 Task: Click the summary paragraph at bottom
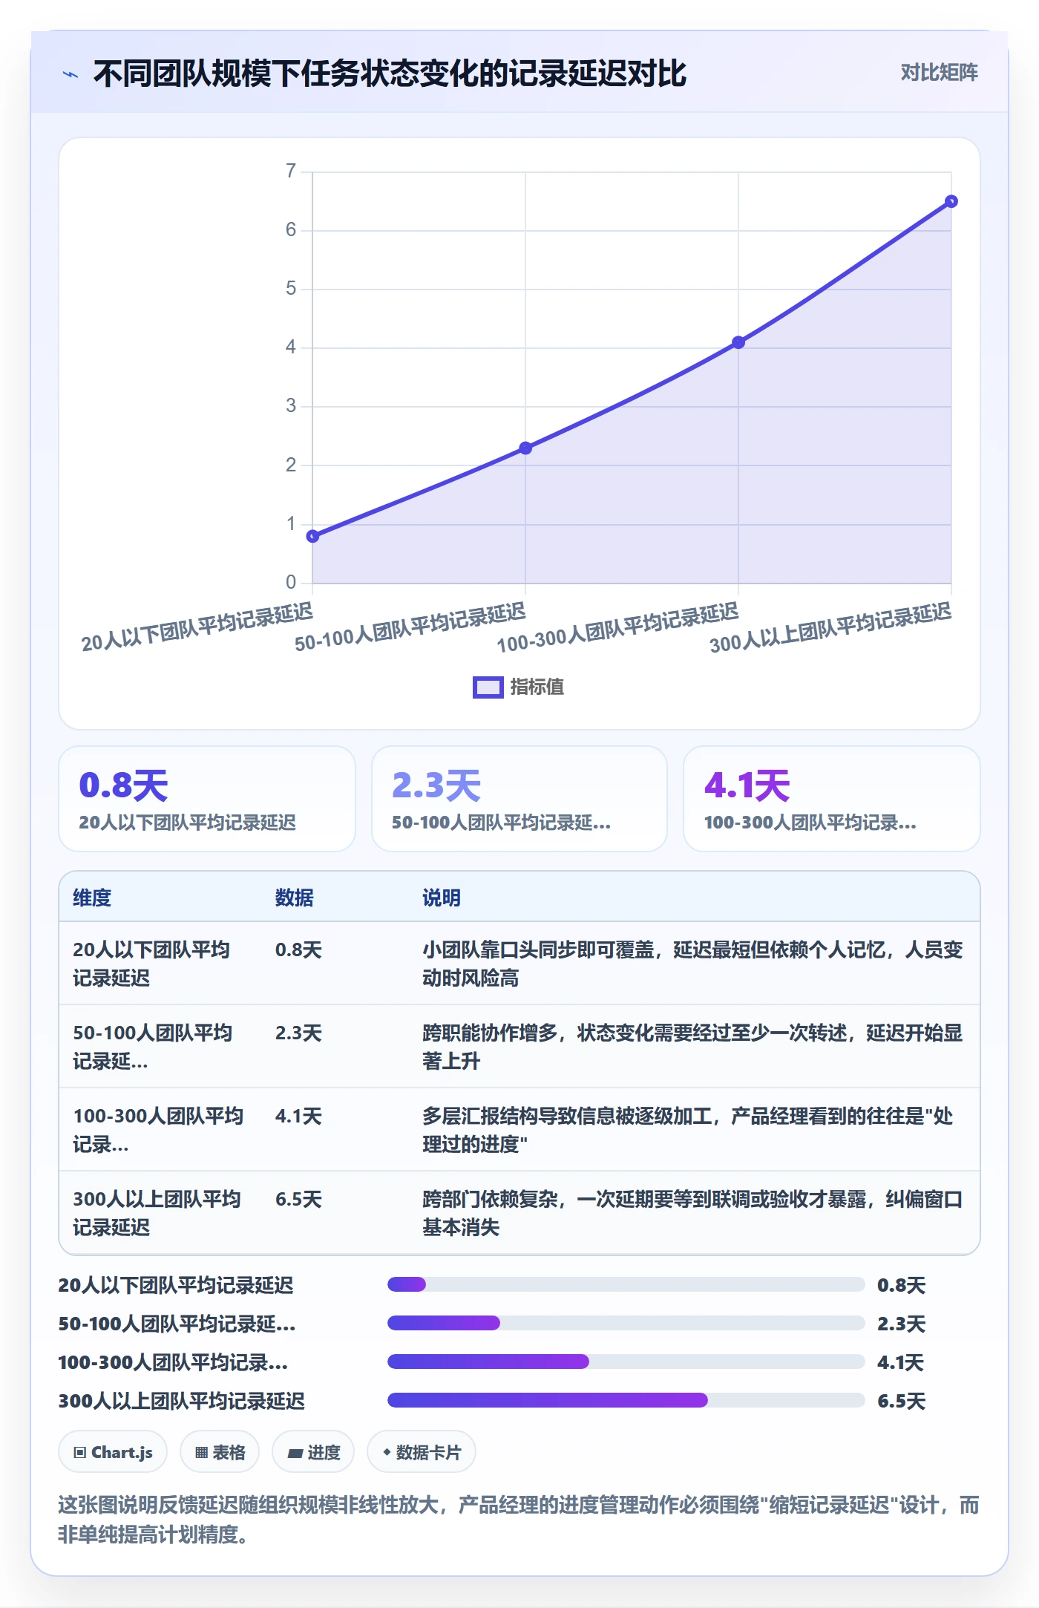pyautogui.click(x=519, y=1519)
